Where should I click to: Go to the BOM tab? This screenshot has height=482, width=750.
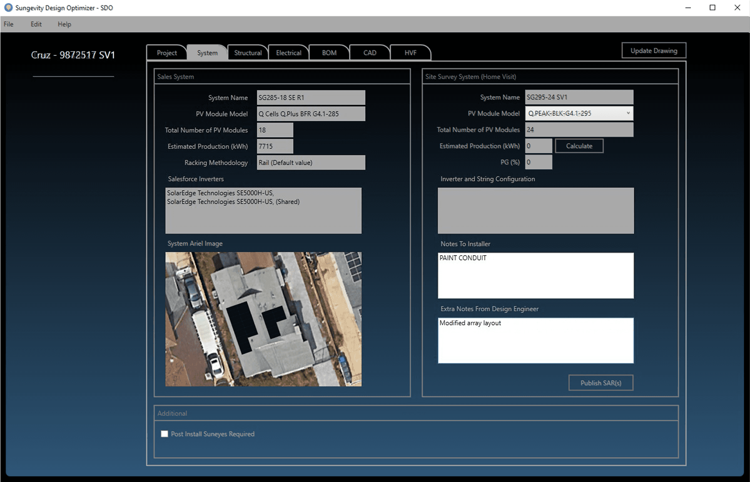click(x=329, y=53)
